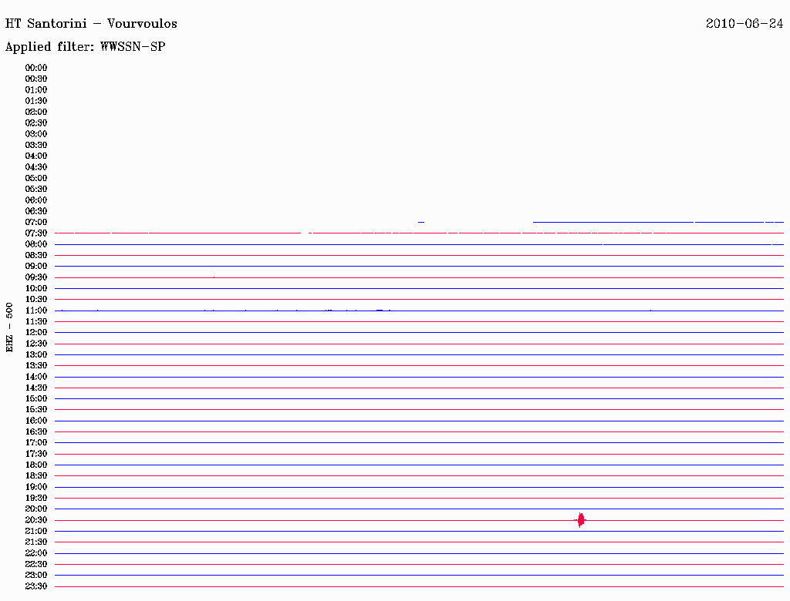Image resolution: width=790 pixels, height=601 pixels.
Task: Click the 07:00 time label
Action: (36, 222)
